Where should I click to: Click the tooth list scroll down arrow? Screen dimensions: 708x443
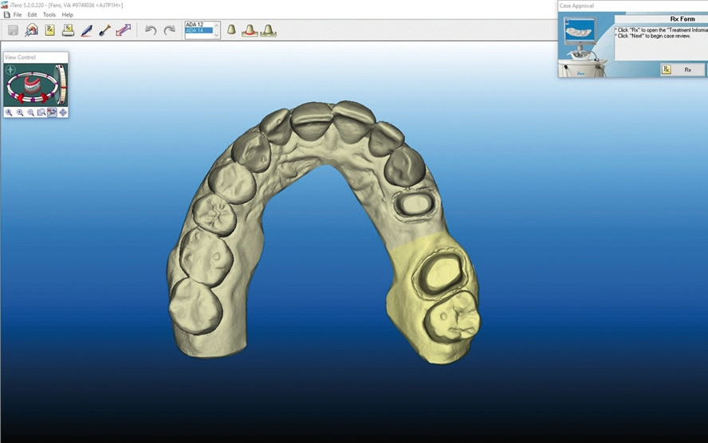coord(216,35)
